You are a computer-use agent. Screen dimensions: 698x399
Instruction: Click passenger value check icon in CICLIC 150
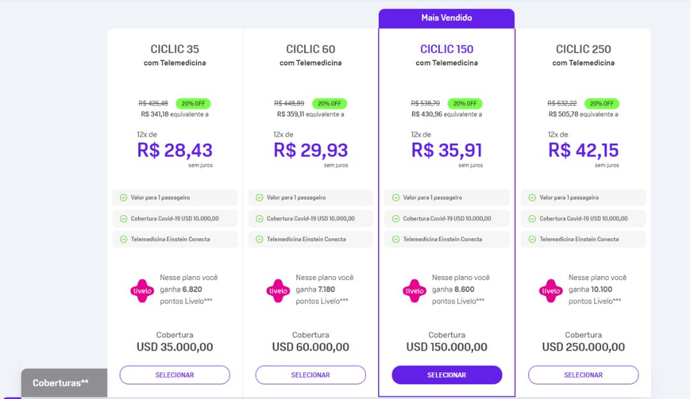coord(396,198)
